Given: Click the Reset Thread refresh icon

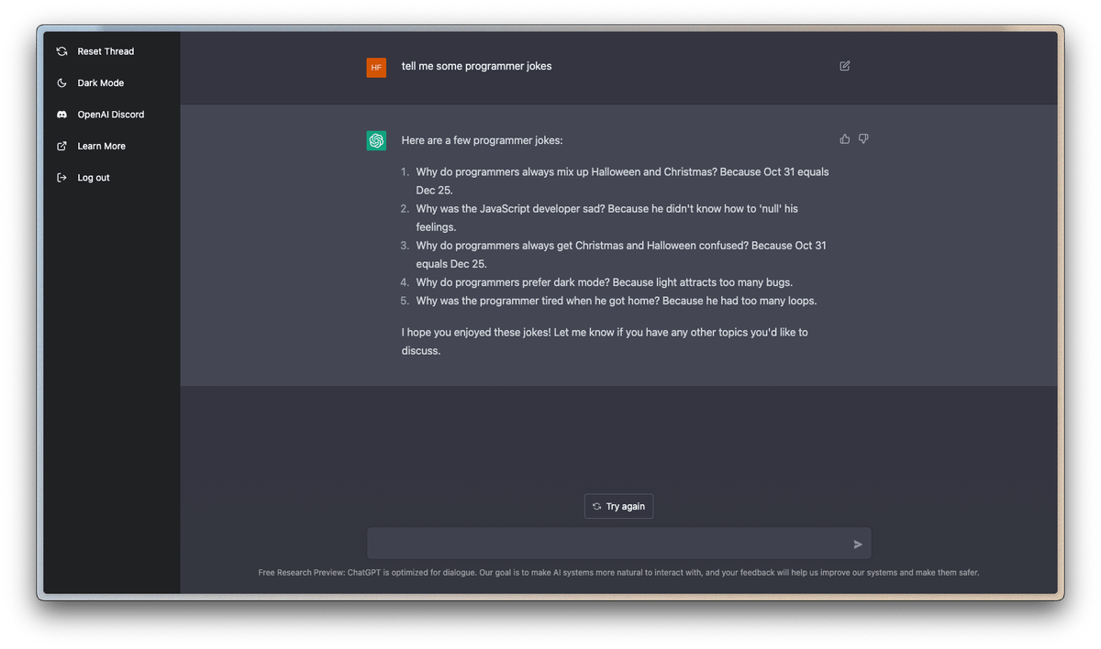Looking at the screenshot, I should (61, 51).
